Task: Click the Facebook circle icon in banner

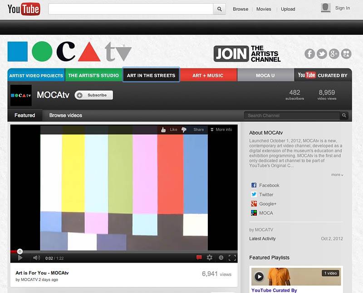Action: [310, 54]
